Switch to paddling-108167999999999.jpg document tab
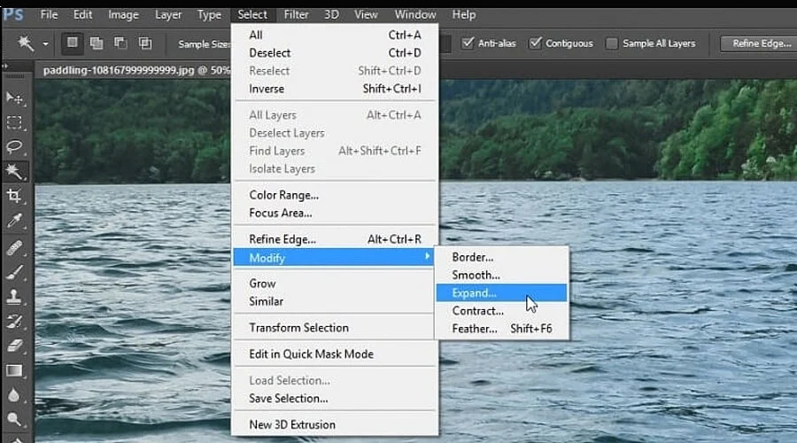 tap(135, 70)
